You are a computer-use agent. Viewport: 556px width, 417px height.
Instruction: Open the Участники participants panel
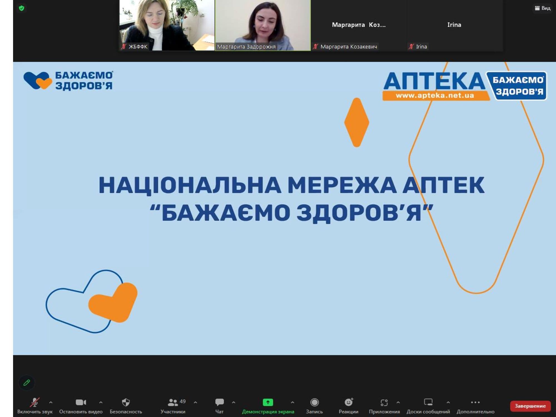coord(173,406)
